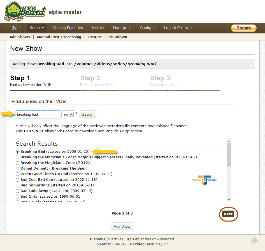Click the Add Shows link

(20, 37)
